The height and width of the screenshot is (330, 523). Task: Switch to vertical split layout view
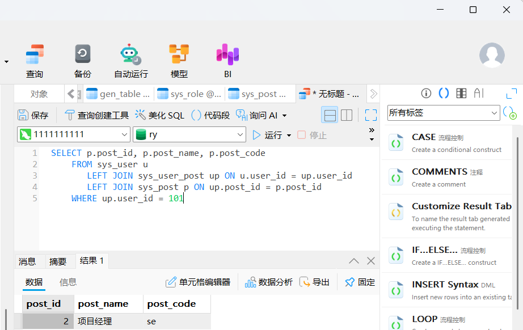[347, 115]
